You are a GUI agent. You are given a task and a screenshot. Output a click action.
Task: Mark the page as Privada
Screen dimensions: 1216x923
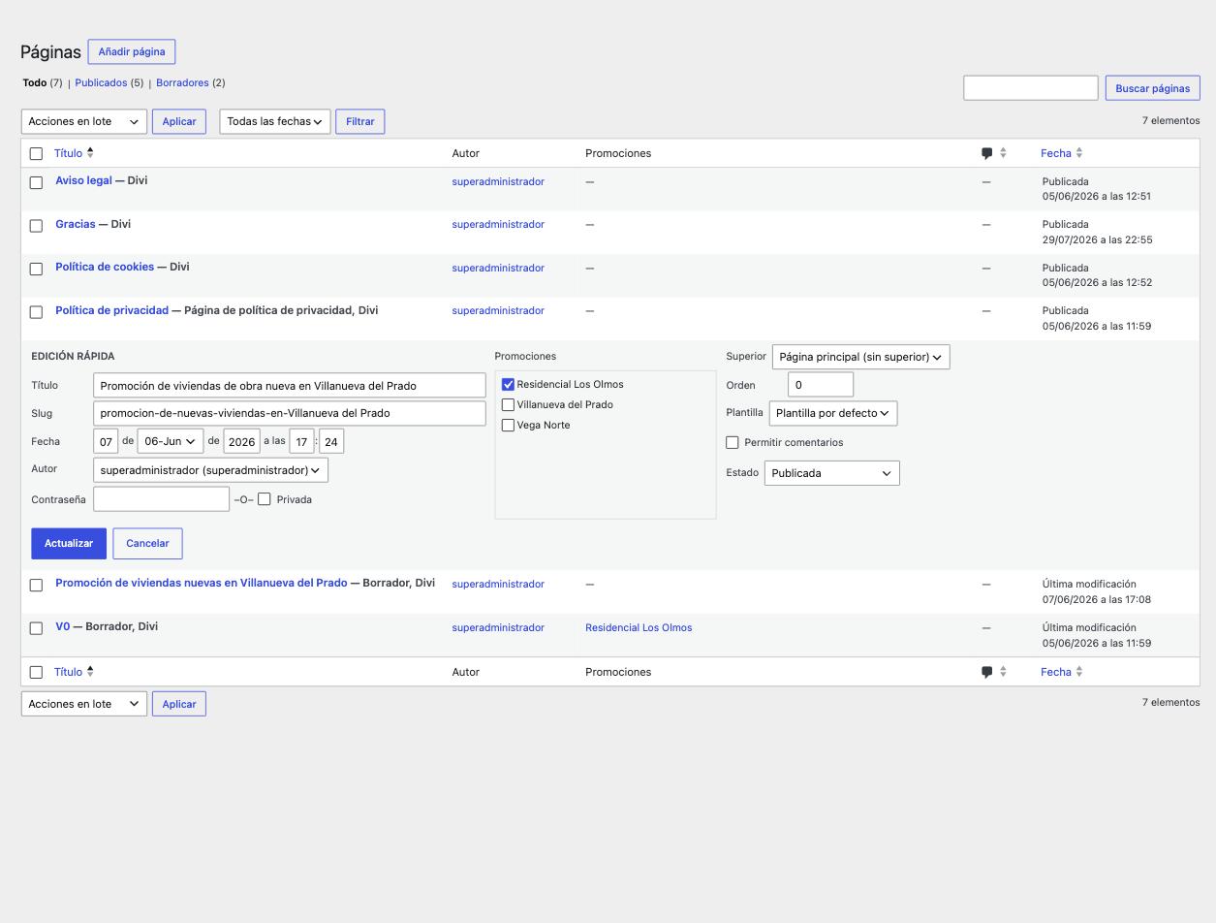[264, 499]
